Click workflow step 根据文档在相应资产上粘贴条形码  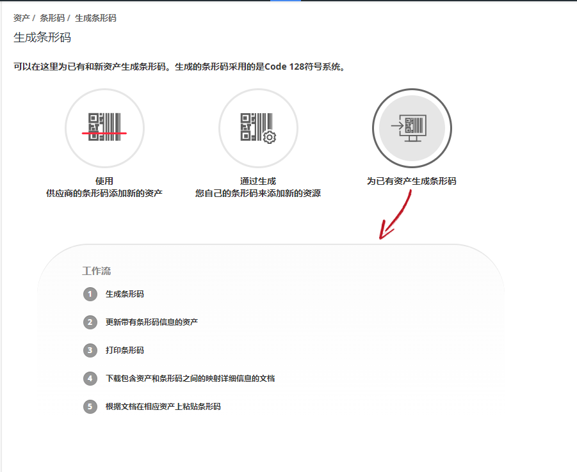[163, 407]
